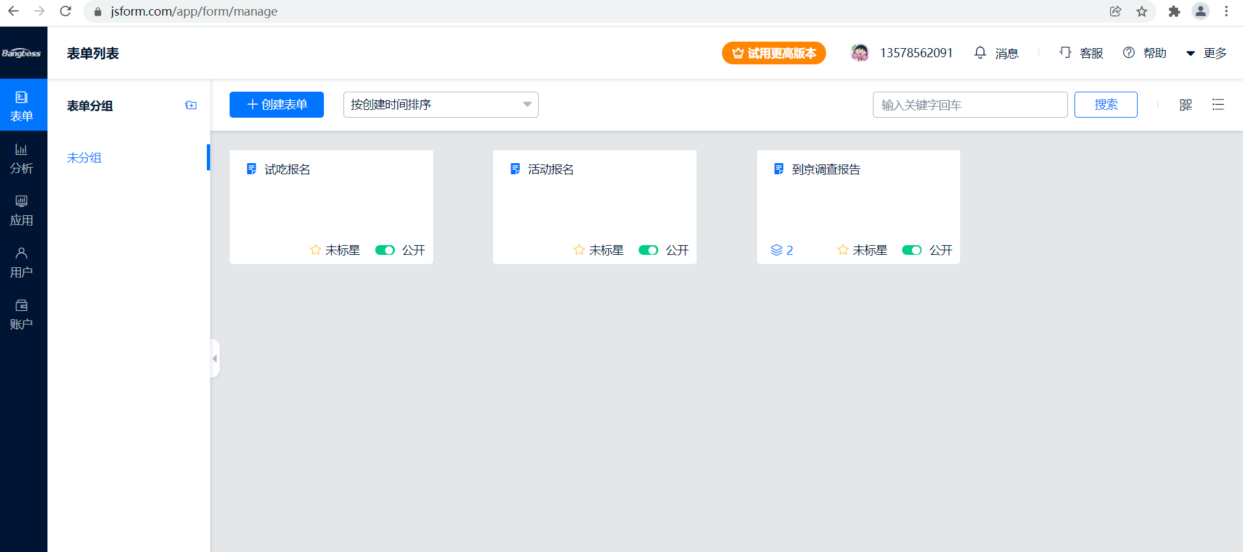1243x552 pixels.
Task: Click the 创建表单 button
Action: [276, 105]
